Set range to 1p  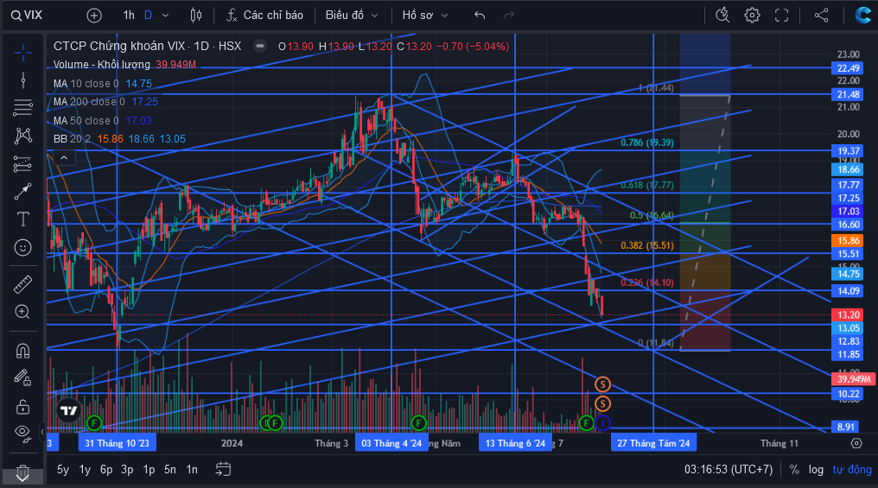(x=149, y=470)
